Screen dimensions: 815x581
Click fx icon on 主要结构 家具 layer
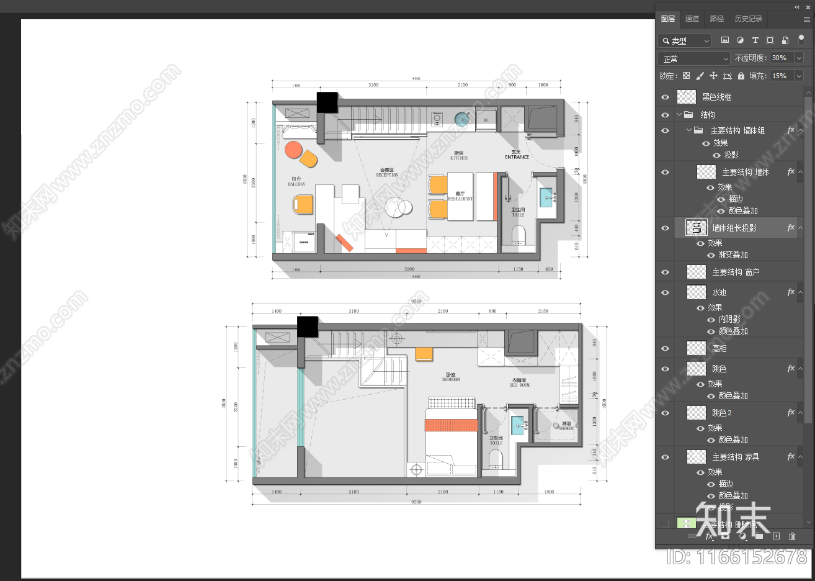coord(791,457)
